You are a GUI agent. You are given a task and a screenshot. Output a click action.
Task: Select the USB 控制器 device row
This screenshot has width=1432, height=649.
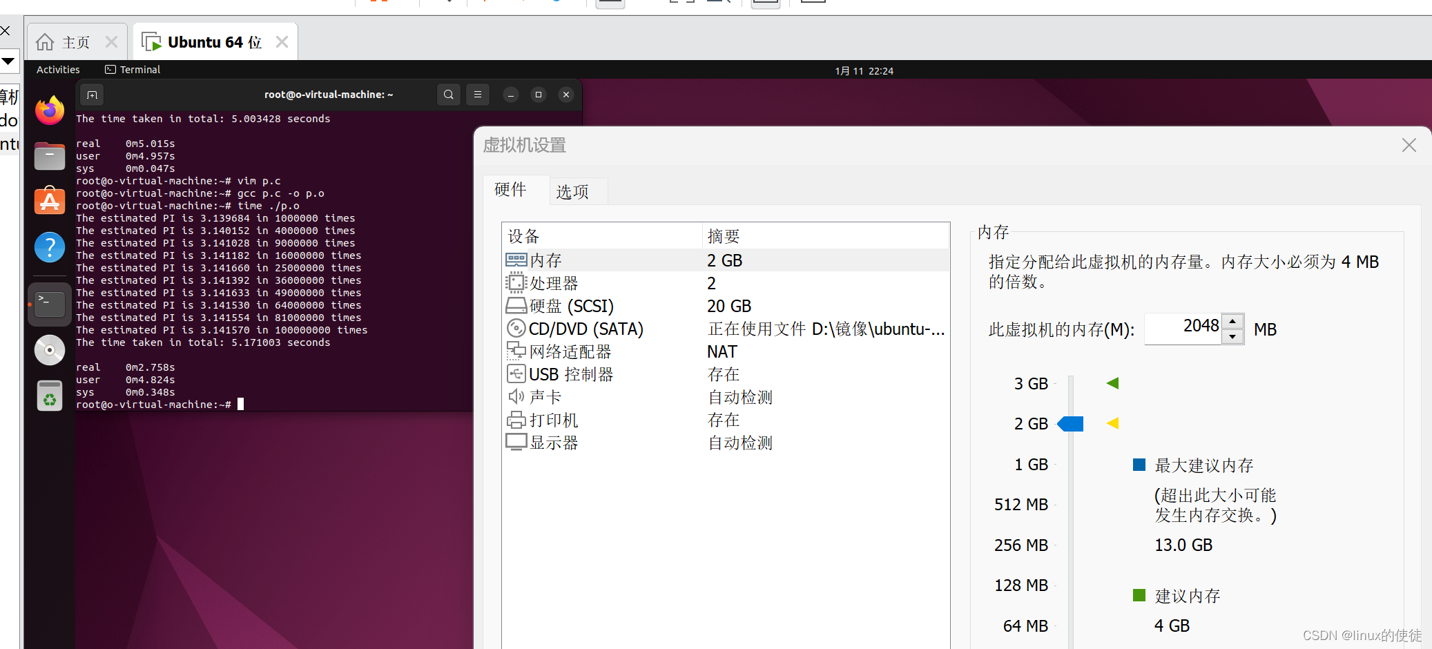click(x=726, y=374)
